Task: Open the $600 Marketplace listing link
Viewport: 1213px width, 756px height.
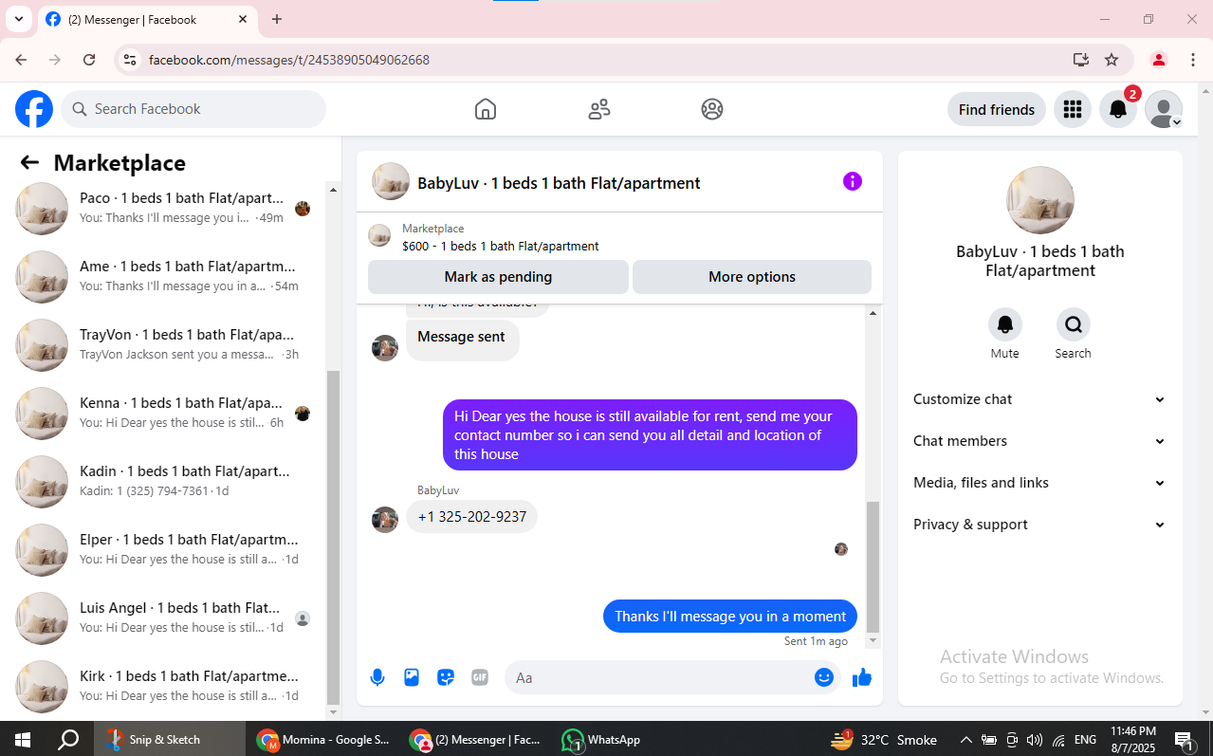Action: (500, 246)
